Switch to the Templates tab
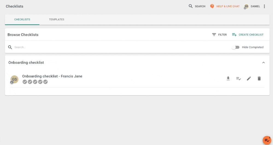The width and height of the screenshot is (273, 145). [x=57, y=19]
